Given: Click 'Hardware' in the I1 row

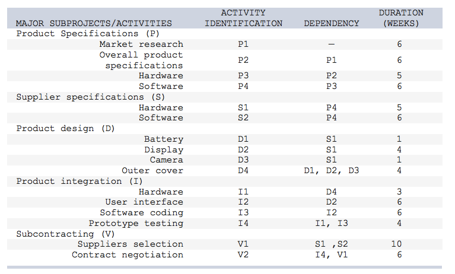Looking at the screenshot, I should (x=161, y=192).
